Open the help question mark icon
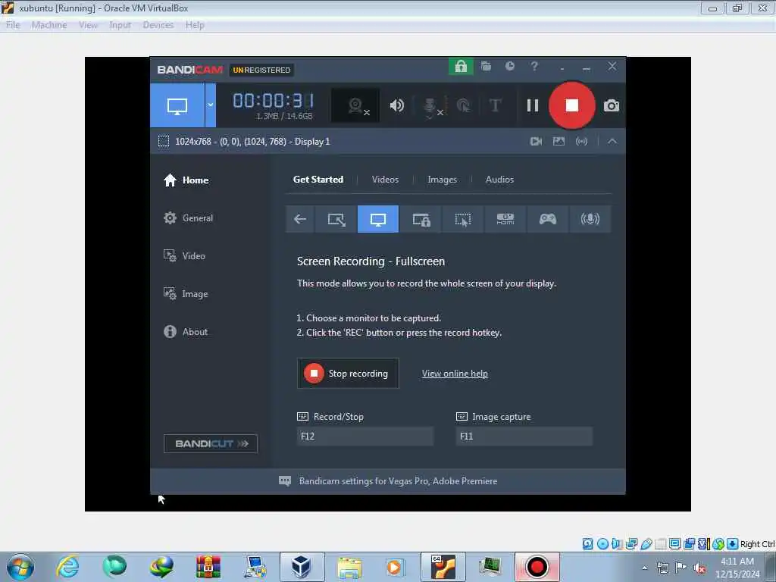Screen dimensions: 776x582 [x=534, y=67]
